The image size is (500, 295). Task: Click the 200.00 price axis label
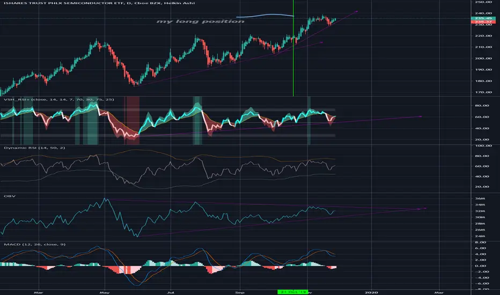point(483,58)
